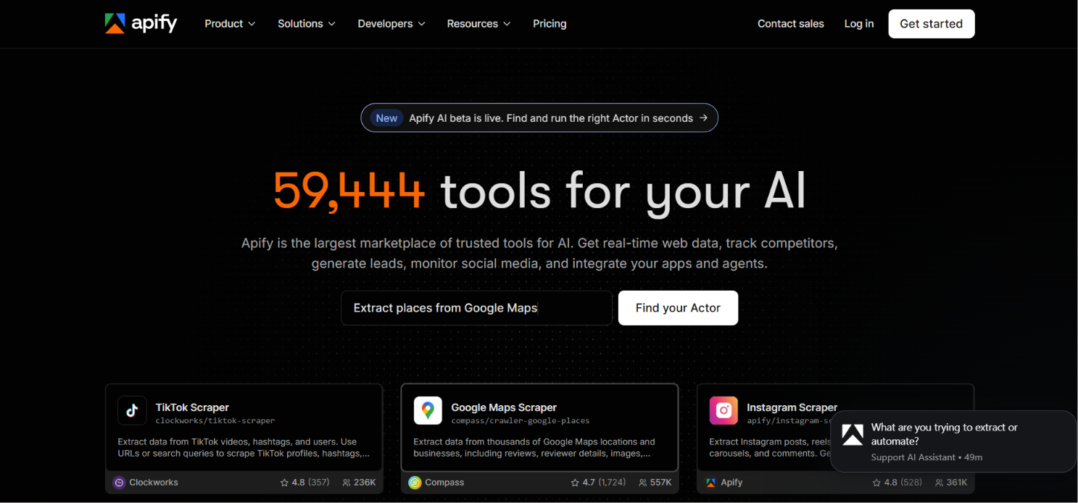Click the 'tools for your AI' heading
Viewport: 1078px width, 503px height.
click(623, 194)
